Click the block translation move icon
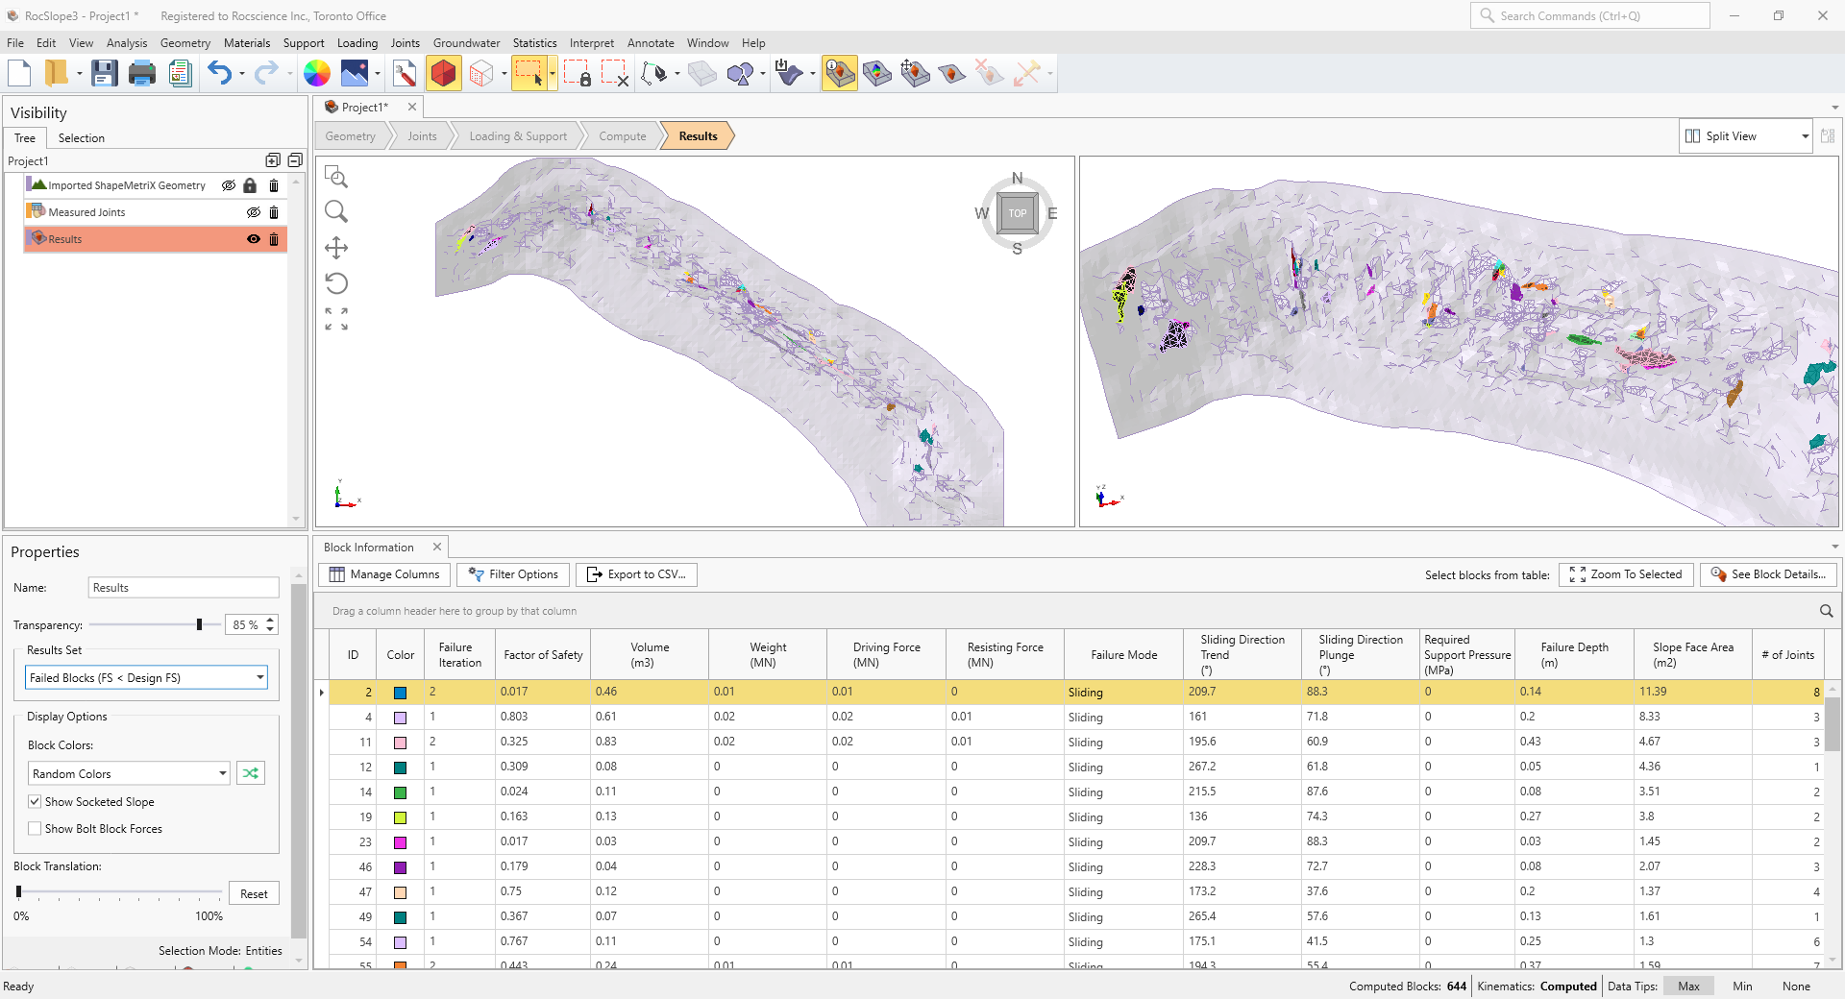This screenshot has height=999, width=1845. [x=915, y=73]
